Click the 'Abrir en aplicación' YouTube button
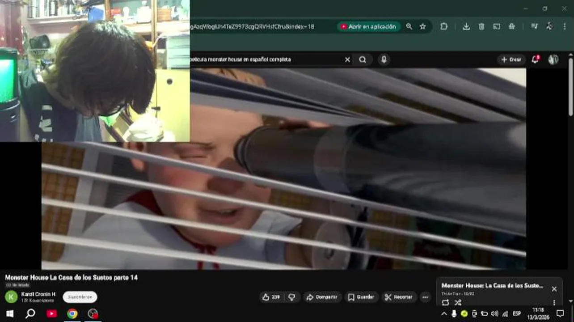574x322 pixels. tap(368, 27)
